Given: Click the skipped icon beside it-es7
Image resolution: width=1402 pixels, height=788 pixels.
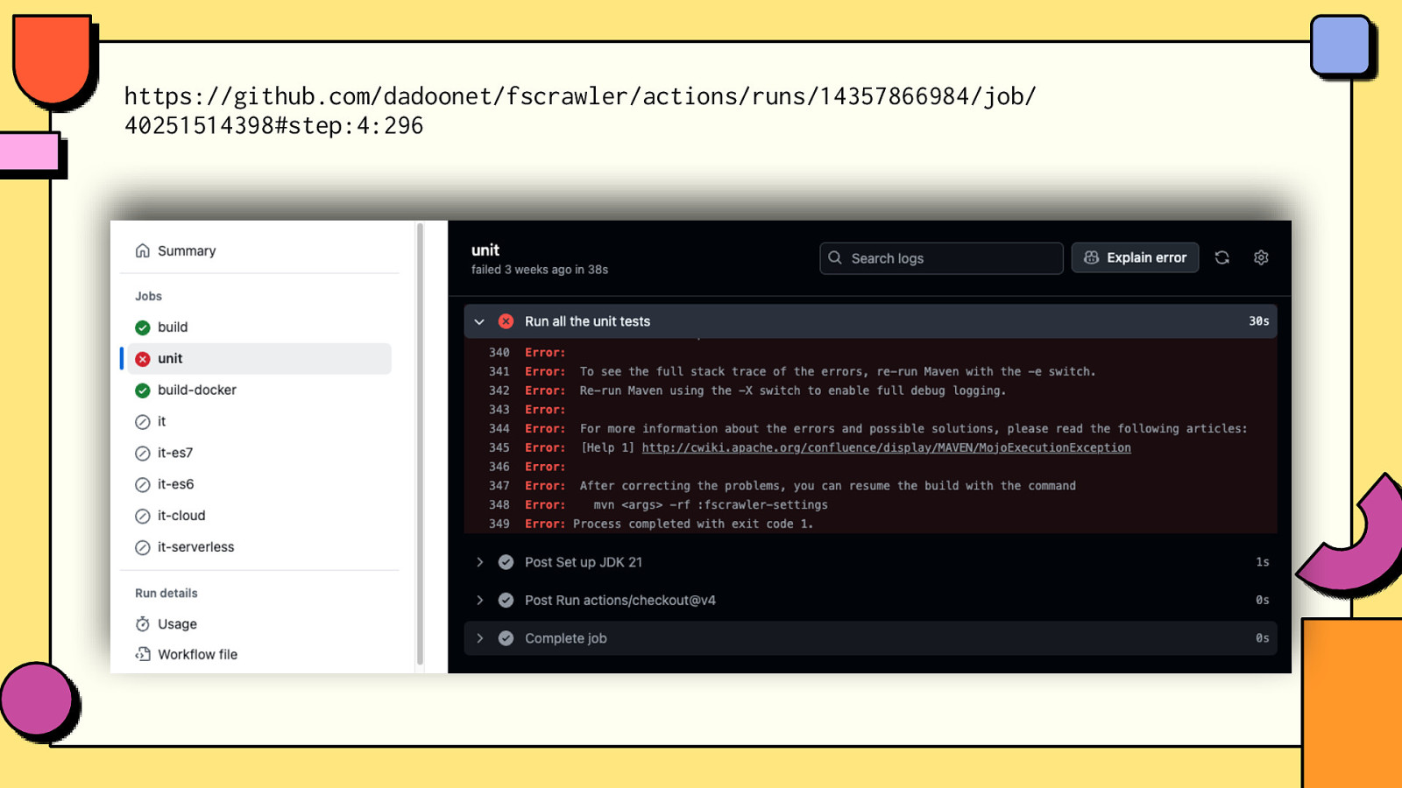Looking at the screenshot, I should point(143,454).
